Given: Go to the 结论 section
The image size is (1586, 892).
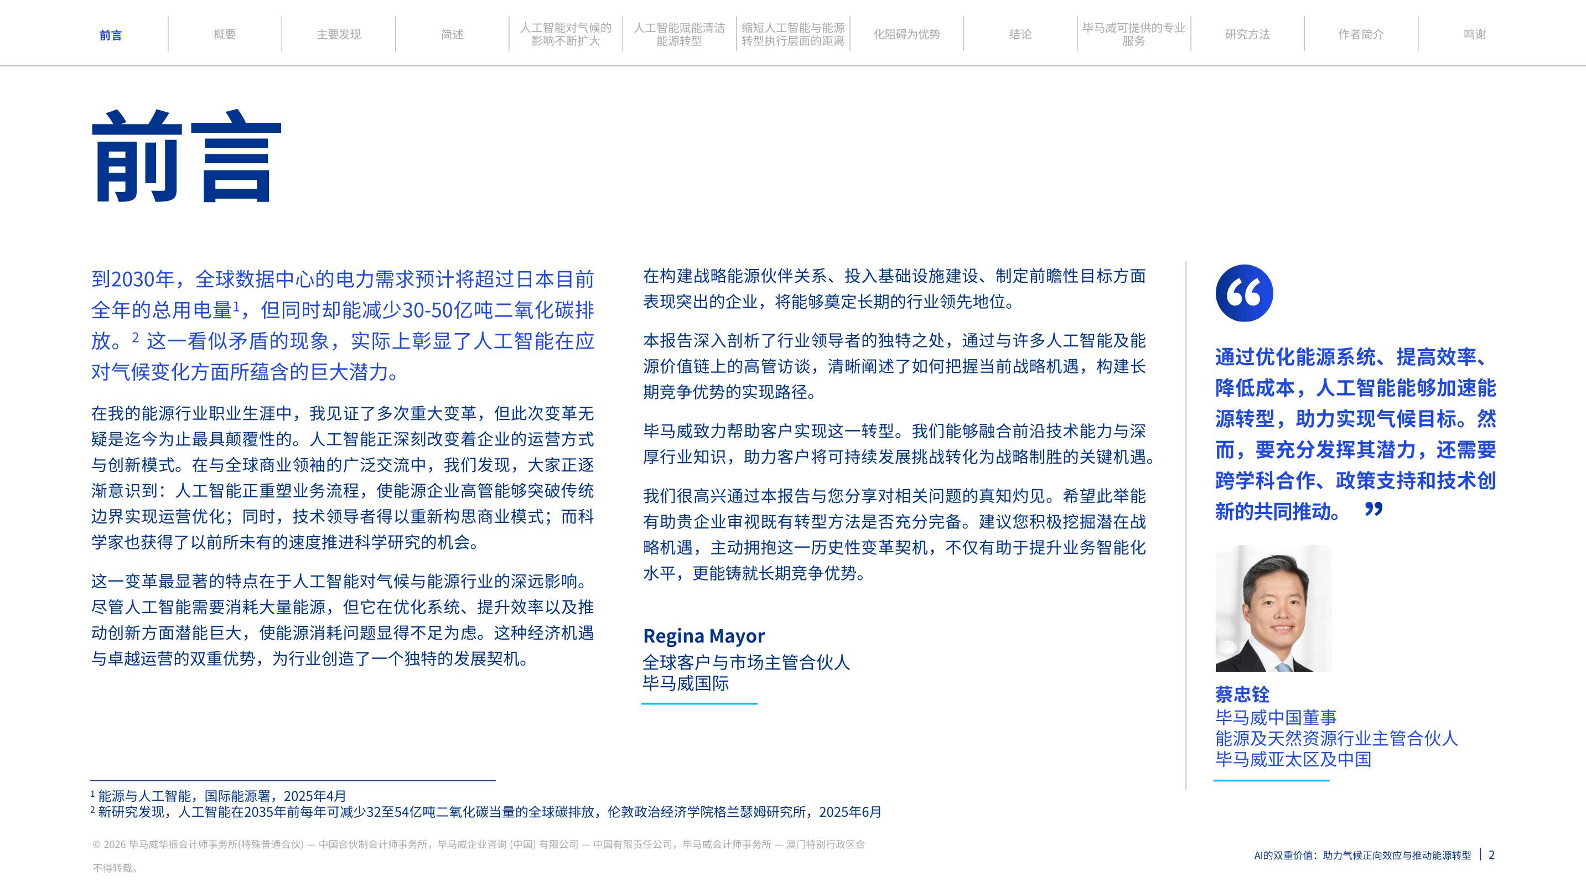Looking at the screenshot, I should (1020, 34).
